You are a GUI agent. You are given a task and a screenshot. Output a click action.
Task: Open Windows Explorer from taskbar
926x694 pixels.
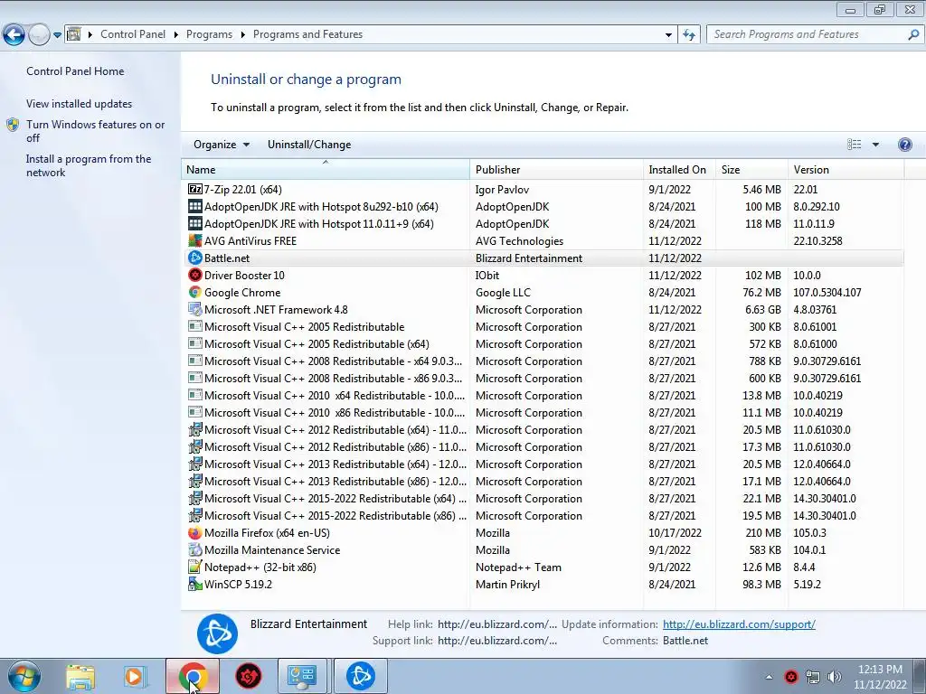click(80, 676)
